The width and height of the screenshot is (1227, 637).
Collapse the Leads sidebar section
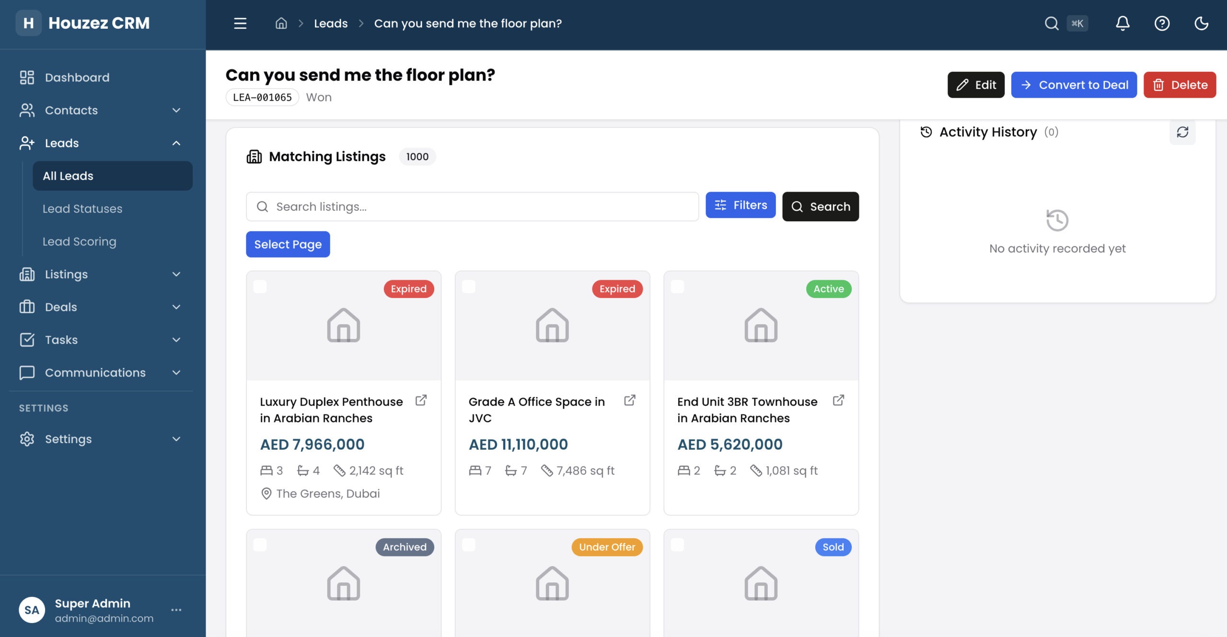coord(176,143)
